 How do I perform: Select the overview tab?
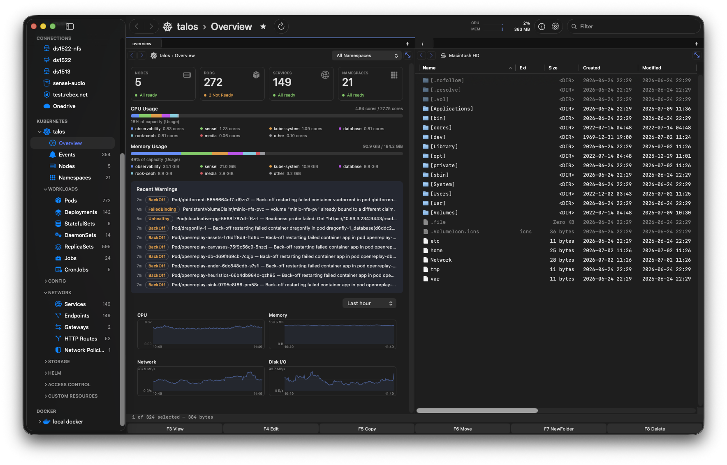(144, 44)
